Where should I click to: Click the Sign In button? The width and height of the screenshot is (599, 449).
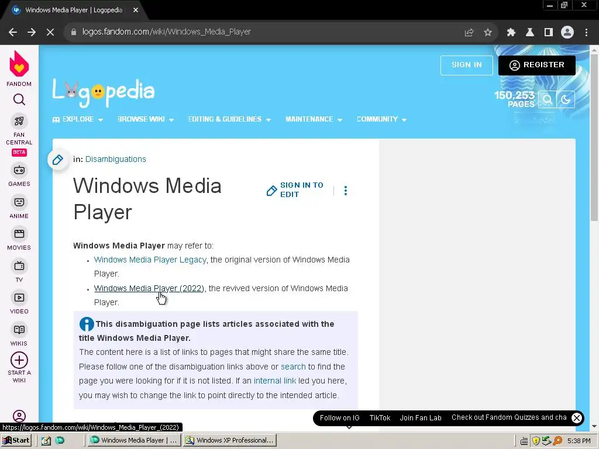[466, 65]
